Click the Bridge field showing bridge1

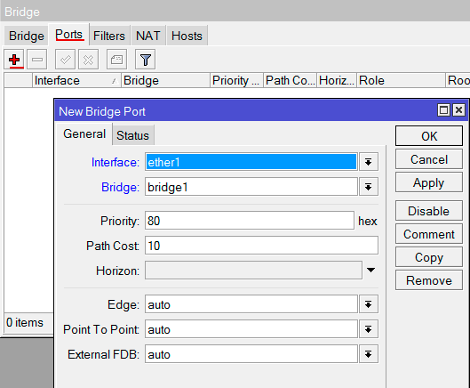point(251,187)
